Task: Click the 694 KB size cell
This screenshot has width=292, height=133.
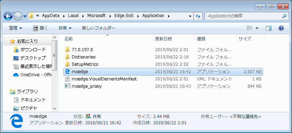Action: [254, 86]
